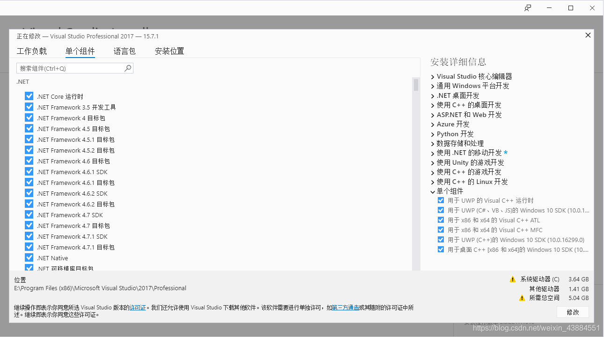
Task: Click the 安装详细信息 heading
Action: pos(458,62)
